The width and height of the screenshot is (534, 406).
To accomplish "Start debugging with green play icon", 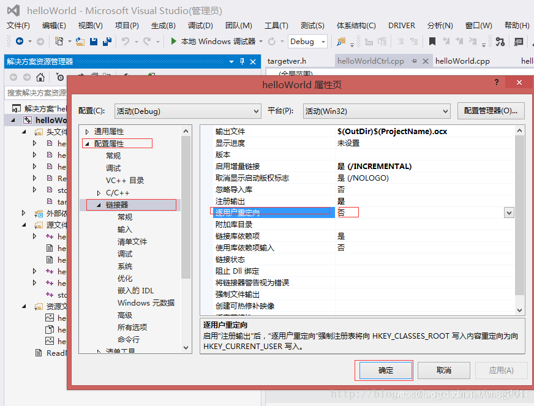I will (x=174, y=41).
